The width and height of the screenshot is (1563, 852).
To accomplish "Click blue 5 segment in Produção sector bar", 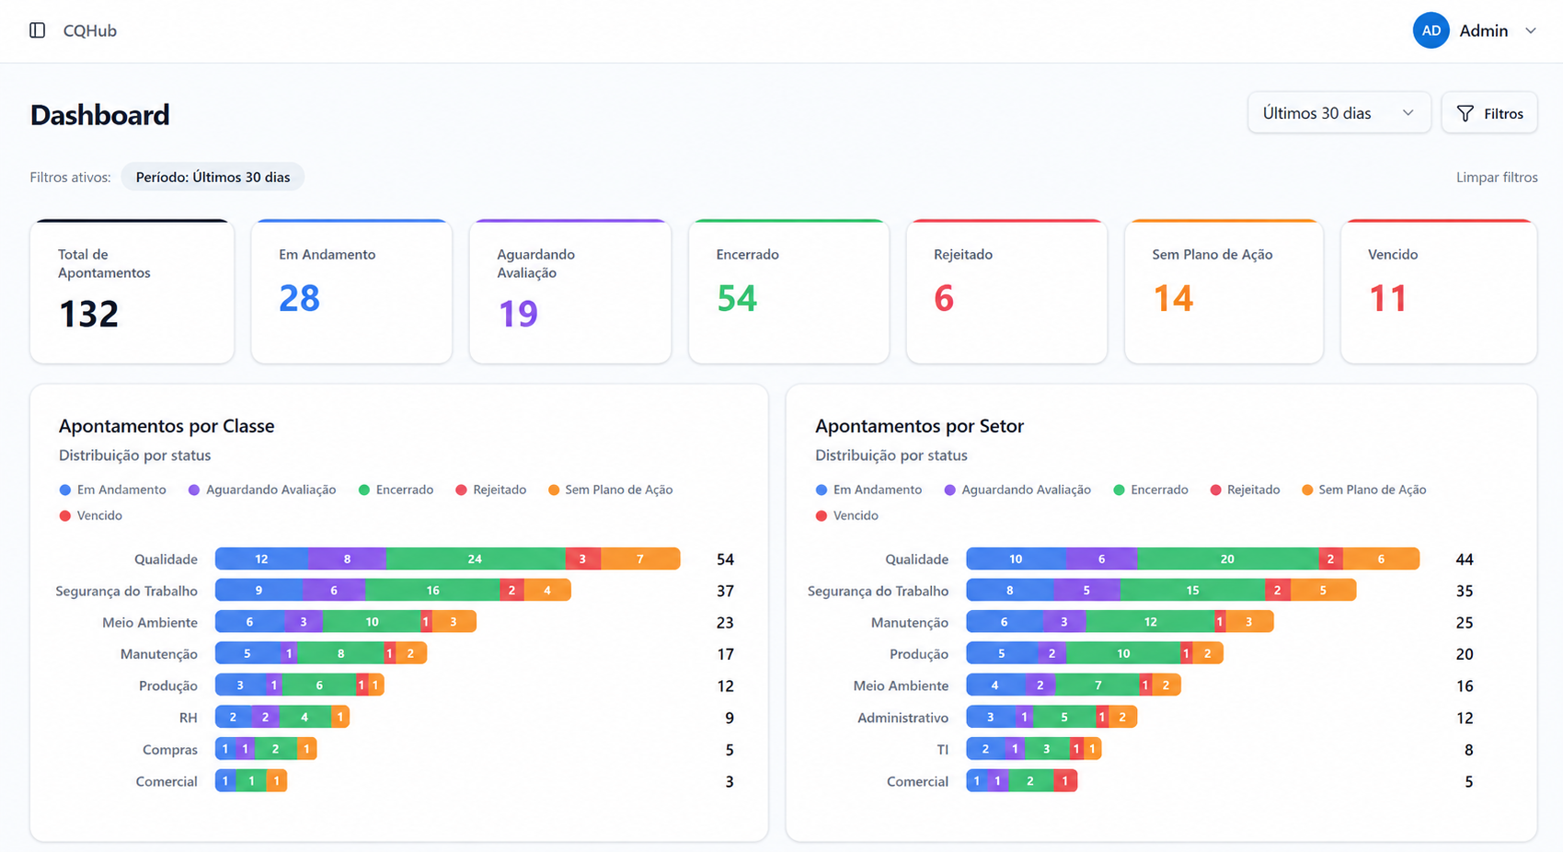I will point(1001,653).
